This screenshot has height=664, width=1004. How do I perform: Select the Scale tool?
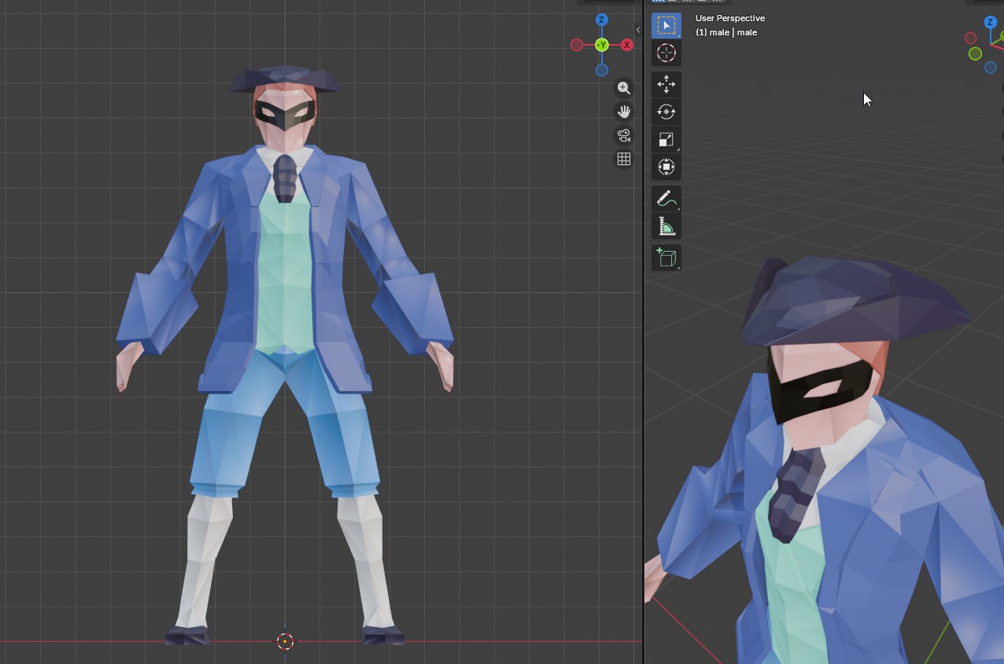tap(666, 139)
